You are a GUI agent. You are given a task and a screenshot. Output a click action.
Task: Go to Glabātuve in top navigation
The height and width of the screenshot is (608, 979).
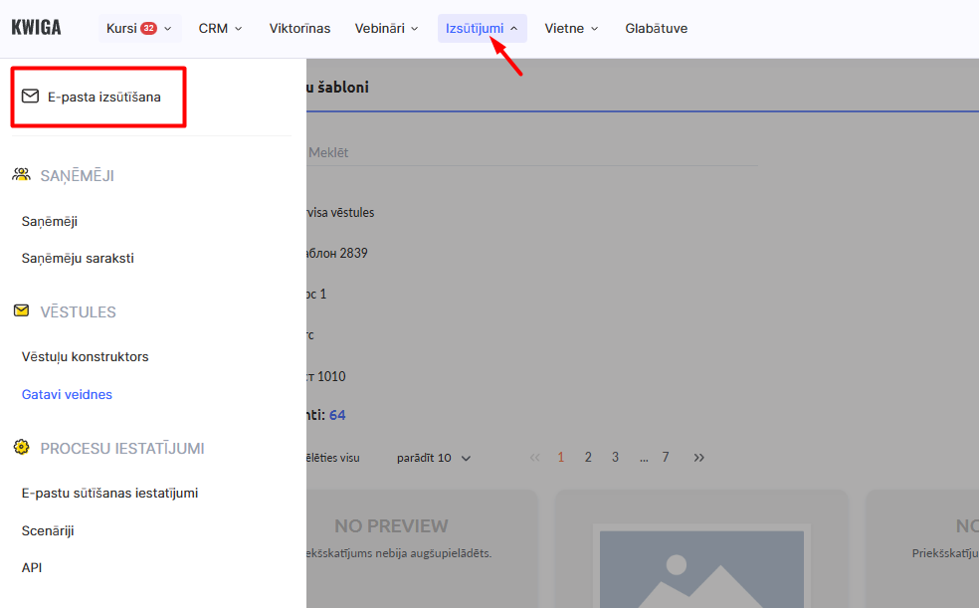[656, 28]
